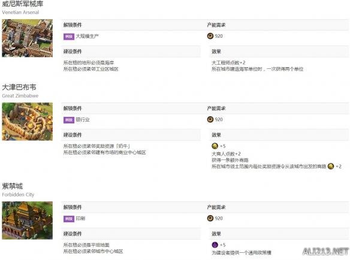Click the gold +2 trade route icon

[331, 167]
